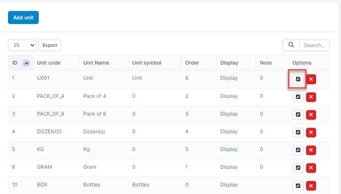Sort by Order column header
The height and width of the screenshot is (194, 341).
[192, 63]
